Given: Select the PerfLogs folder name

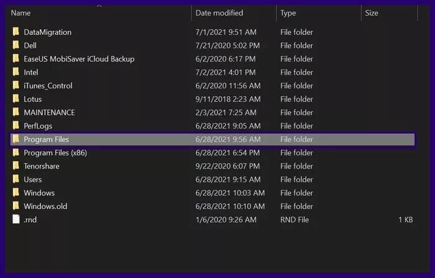Looking at the screenshot, I should (x=38, y=126).
